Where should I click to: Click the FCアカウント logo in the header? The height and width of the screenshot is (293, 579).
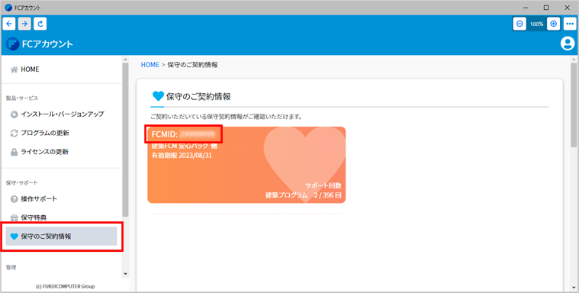point(40,44)
